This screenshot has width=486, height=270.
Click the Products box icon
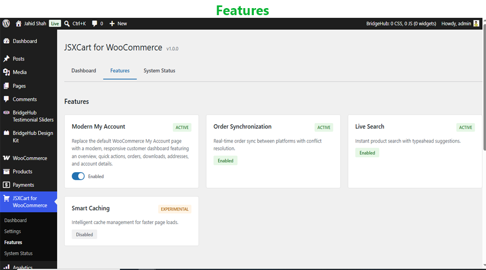6,171
